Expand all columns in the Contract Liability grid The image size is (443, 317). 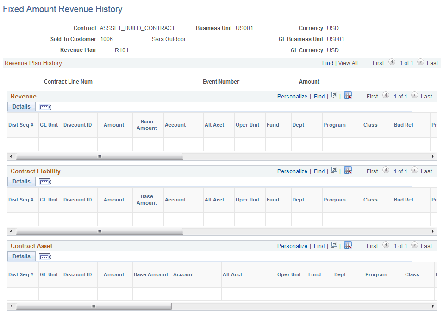tap(44, 182)
